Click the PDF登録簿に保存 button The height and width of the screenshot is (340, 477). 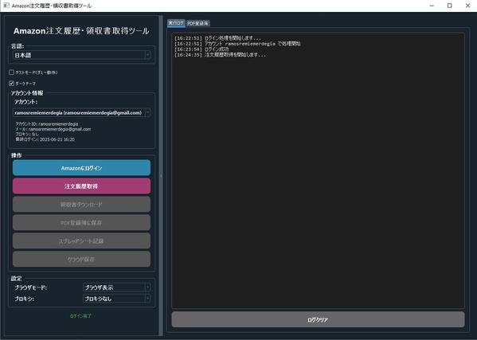(81, 223)
